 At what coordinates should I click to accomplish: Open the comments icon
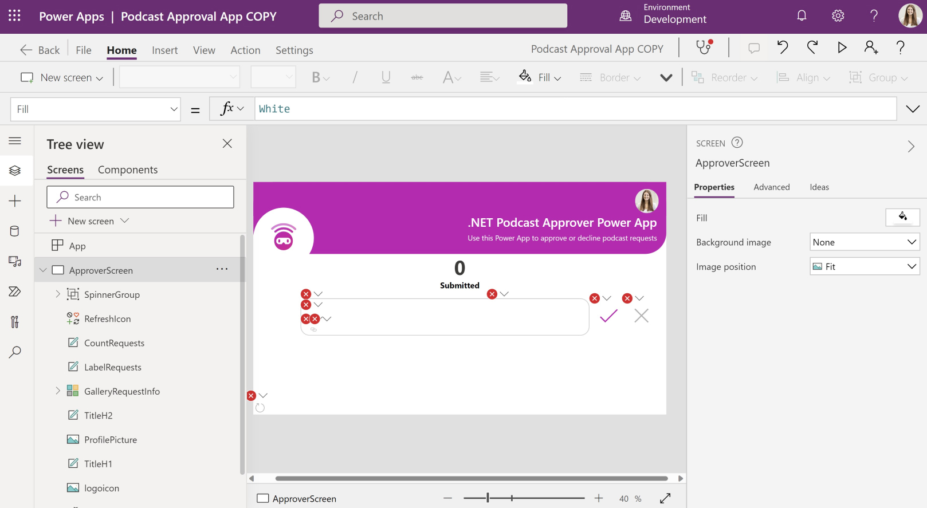pyautogui.click(x=754, y=49)
